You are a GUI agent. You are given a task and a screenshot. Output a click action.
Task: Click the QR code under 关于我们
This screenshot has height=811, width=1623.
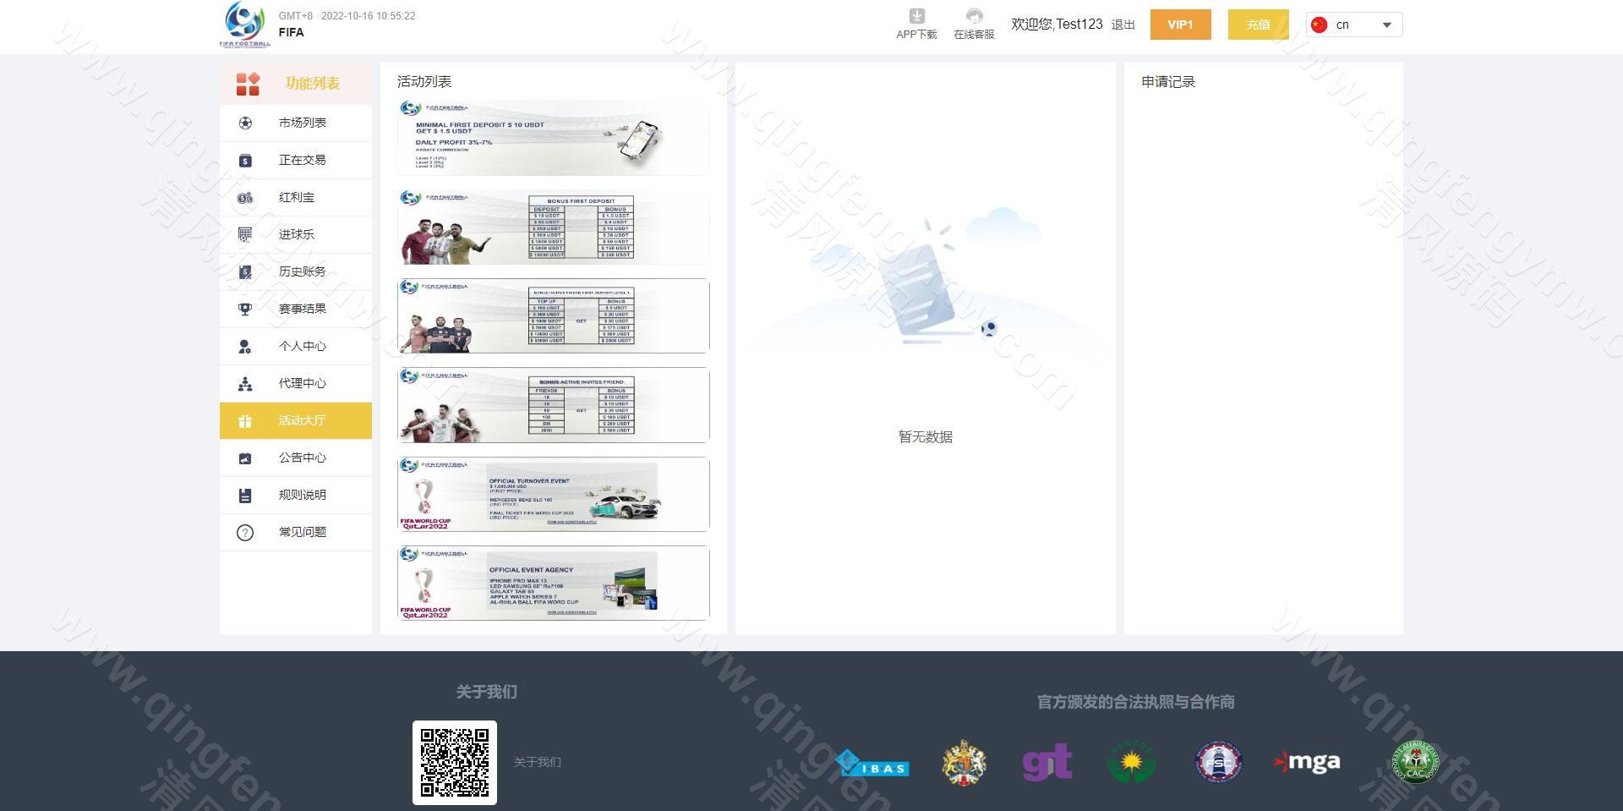[x=456, y=762]
